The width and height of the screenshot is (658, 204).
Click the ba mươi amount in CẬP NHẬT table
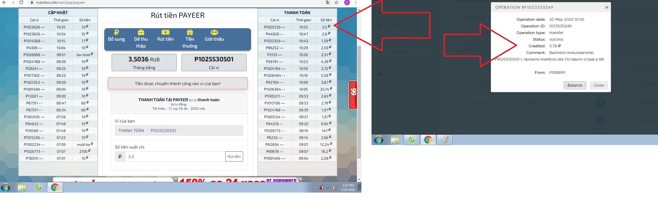(85, 55)
